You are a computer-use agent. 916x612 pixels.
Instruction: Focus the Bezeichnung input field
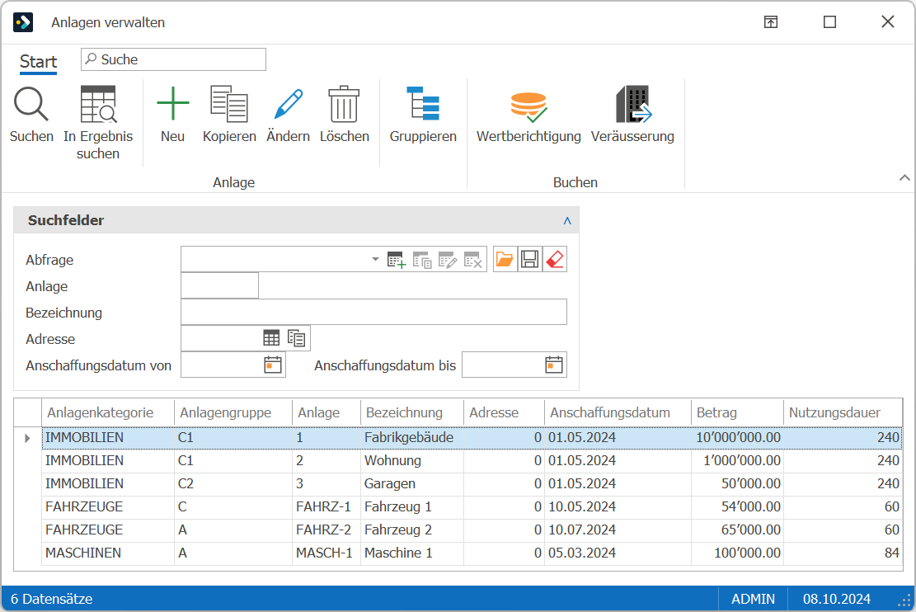pyautogui.click(x=373, y=312)
